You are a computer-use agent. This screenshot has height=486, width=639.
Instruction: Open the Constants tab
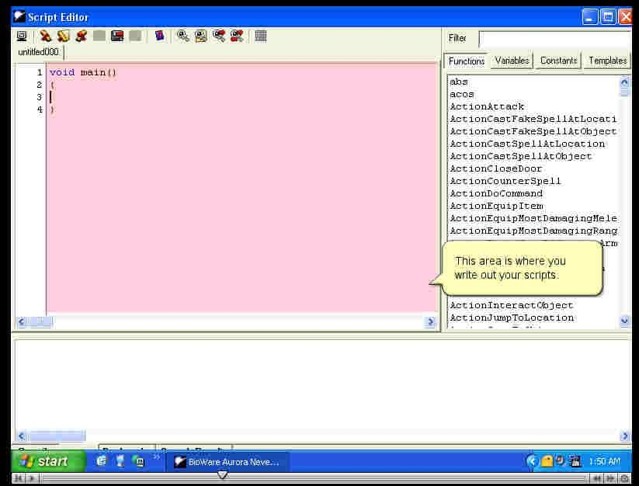coord(558,61)
